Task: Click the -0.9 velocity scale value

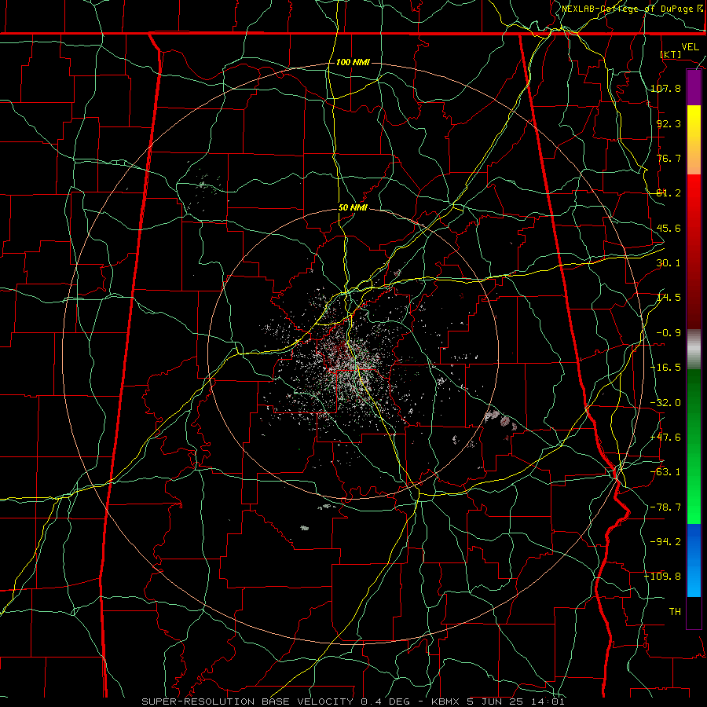Action: tap(669, 333)
